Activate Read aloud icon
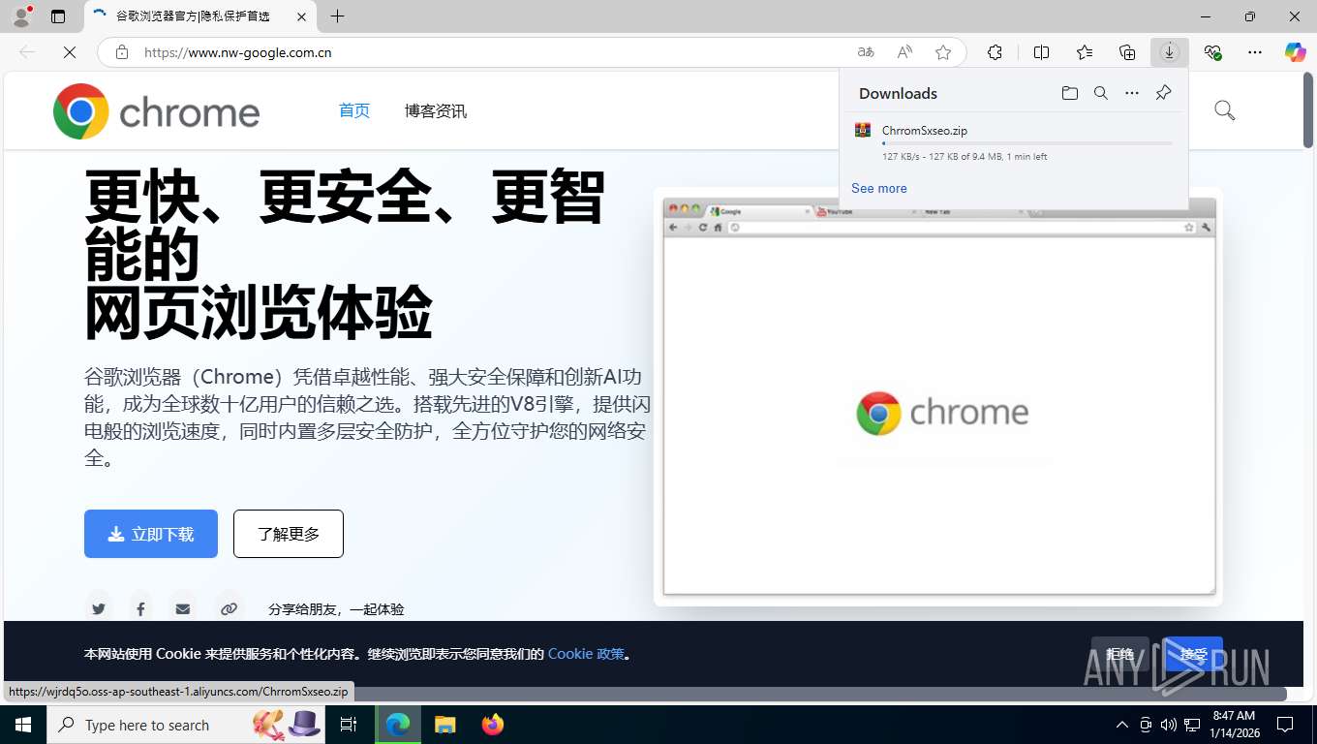 tap(904, 52)
